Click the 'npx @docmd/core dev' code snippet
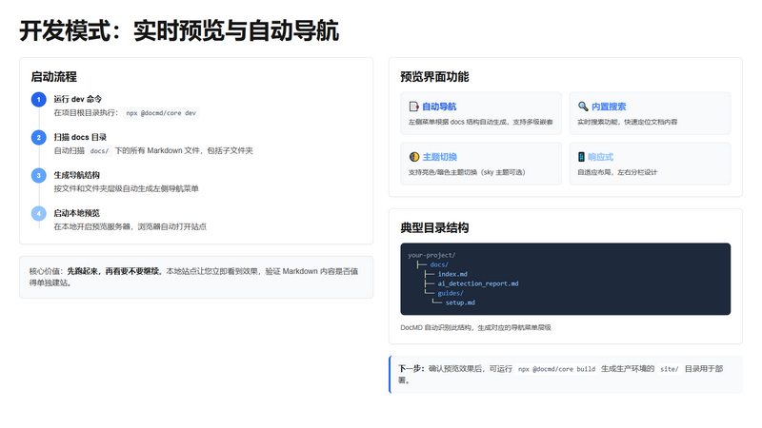This screenshot has height=428, width=762. click(x=161, y=113)
